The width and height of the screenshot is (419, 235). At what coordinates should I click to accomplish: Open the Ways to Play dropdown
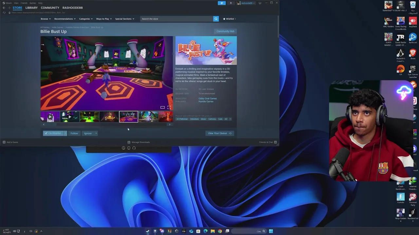(104, 19)
